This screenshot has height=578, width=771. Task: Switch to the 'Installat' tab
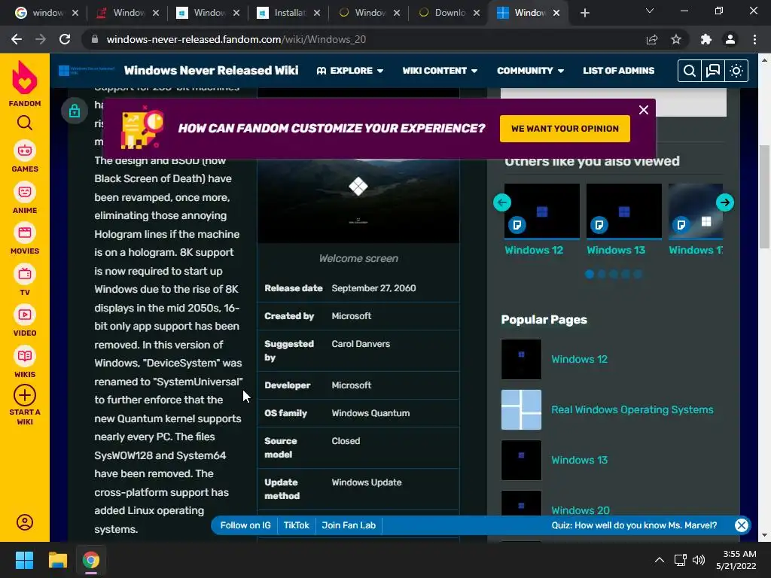[x=289, y=13]
